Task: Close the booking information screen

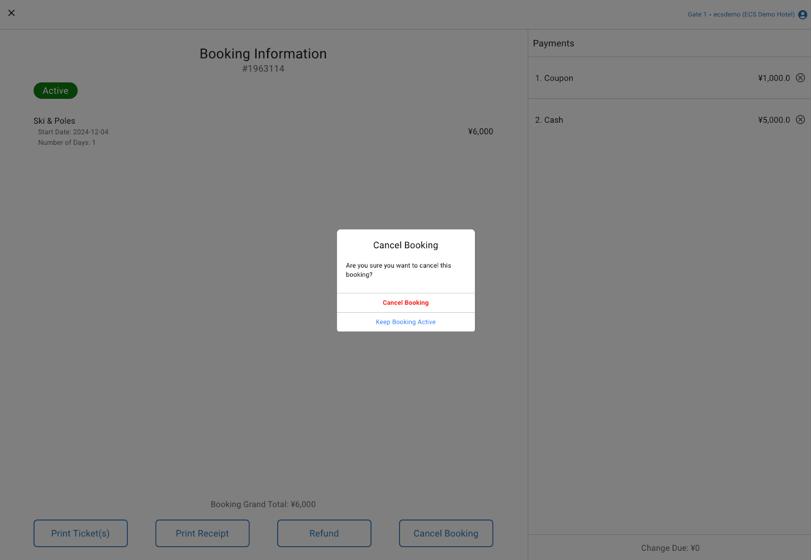Action: pyautogui.click(x=12, y=13)
